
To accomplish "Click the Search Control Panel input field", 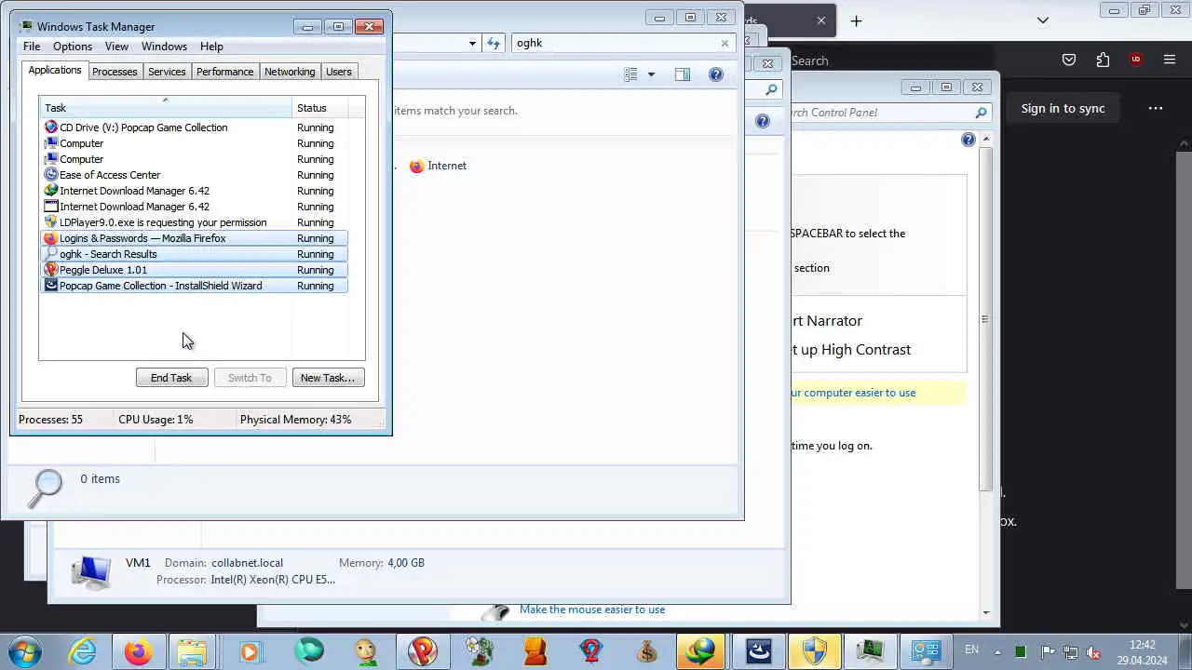I will pos(880,113).
